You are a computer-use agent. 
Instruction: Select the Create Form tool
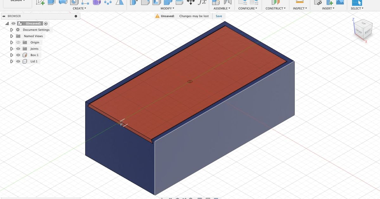tap(97, 3)
